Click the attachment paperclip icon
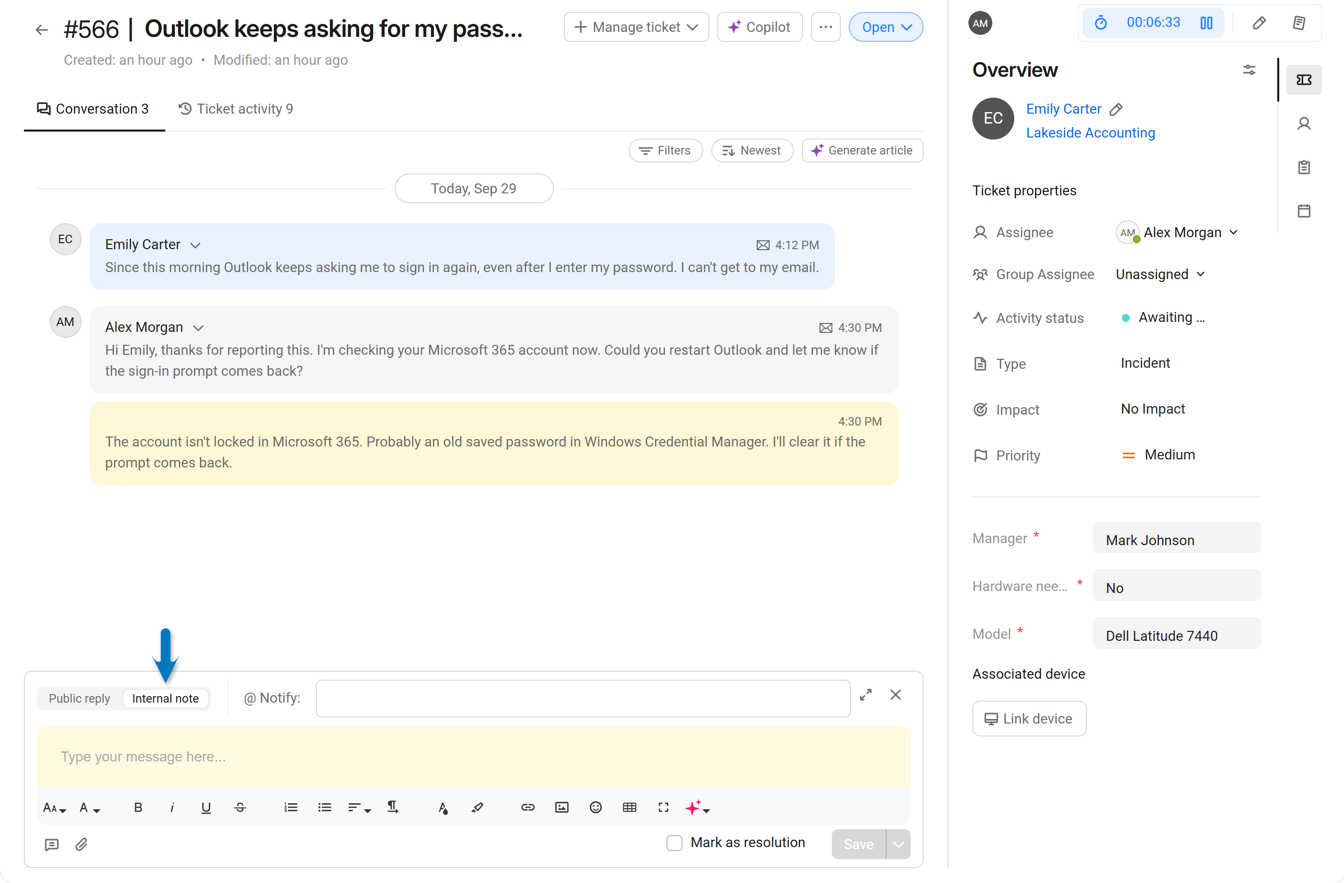 coord(81,844)
